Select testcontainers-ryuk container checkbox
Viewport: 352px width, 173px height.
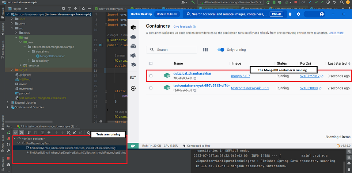pos(151,88)
